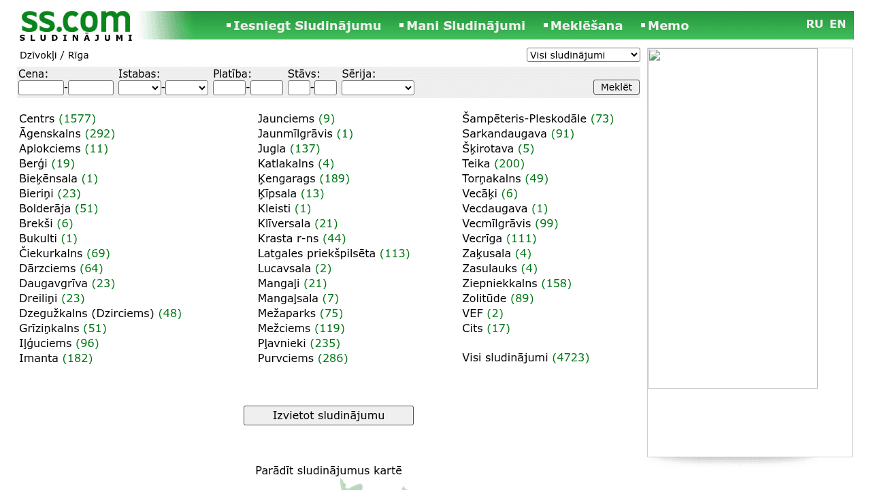The image size is (871, 490).
Task: Open the Ķīpsala district link
Action: (x=277, y=193)
